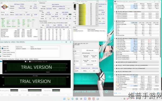The height and width of the screenshot is (101, 162).
Task: Click the purple app icon on taskbar
Action: pos(85,99)
